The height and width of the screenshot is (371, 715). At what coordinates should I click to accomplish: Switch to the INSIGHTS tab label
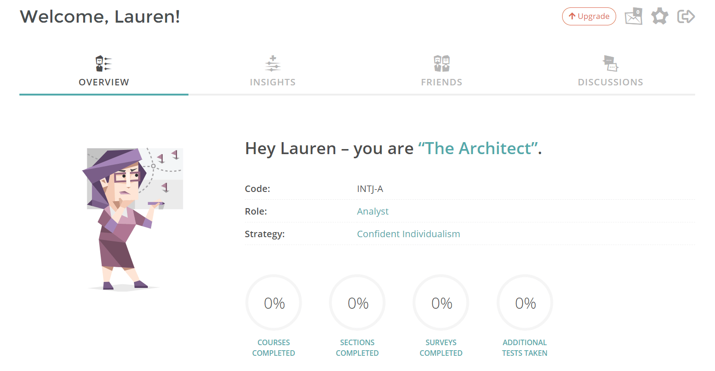tap(273, 82)
